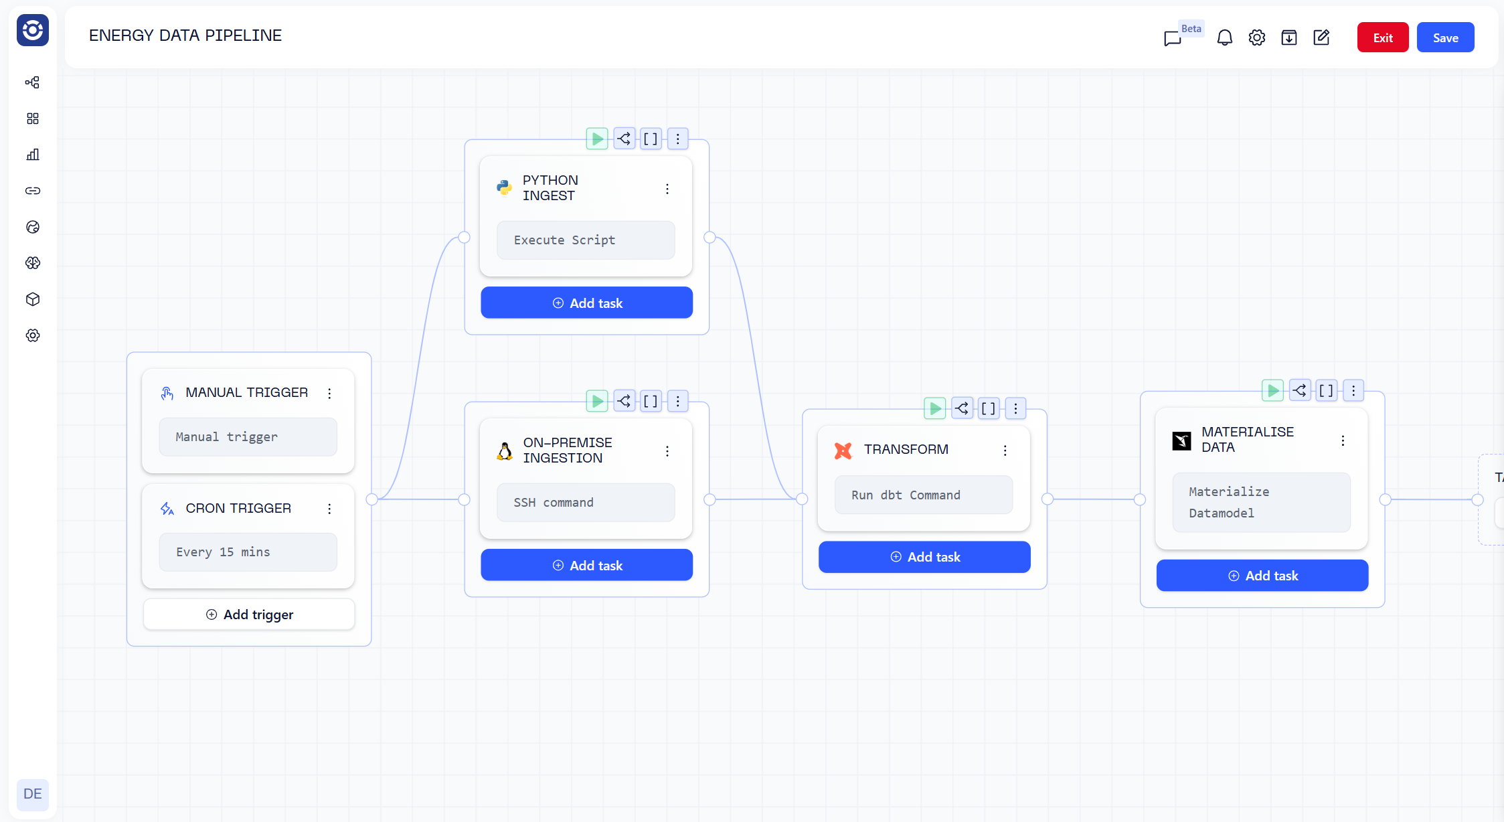Click Add trigger button
1504x822 pixels.
pos(249,614)
